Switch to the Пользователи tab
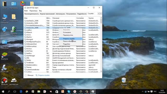 tap(71, 14)
